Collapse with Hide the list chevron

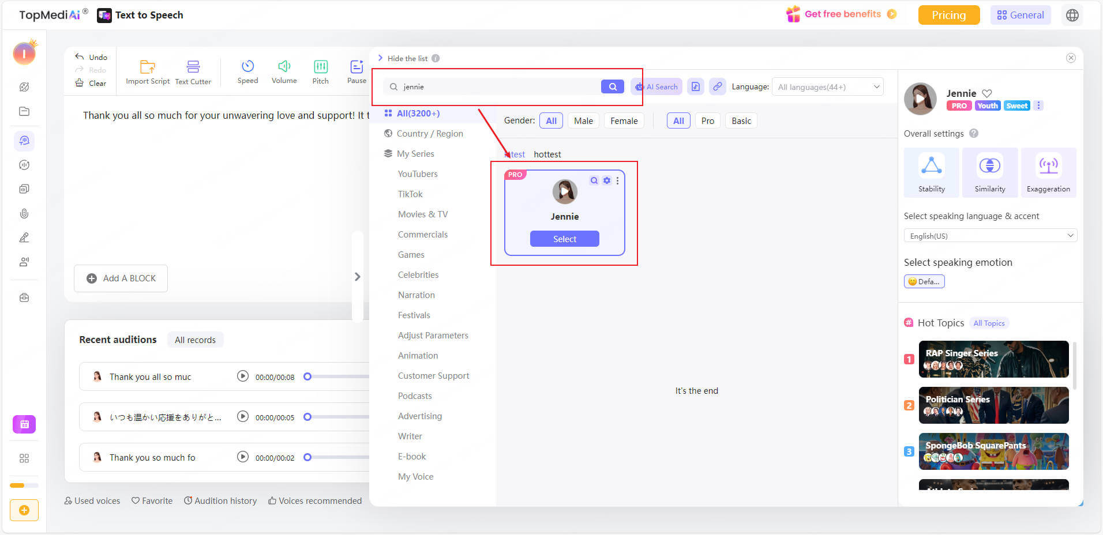tap(380, 58)
